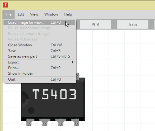Image resolution: width=155 pixels, height=131 pixels.
Task: Select the third bottom chip pin
Action: tap(61, 122)
